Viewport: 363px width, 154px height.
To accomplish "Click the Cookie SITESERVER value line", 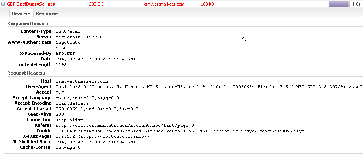I will (x=180, y=131).
